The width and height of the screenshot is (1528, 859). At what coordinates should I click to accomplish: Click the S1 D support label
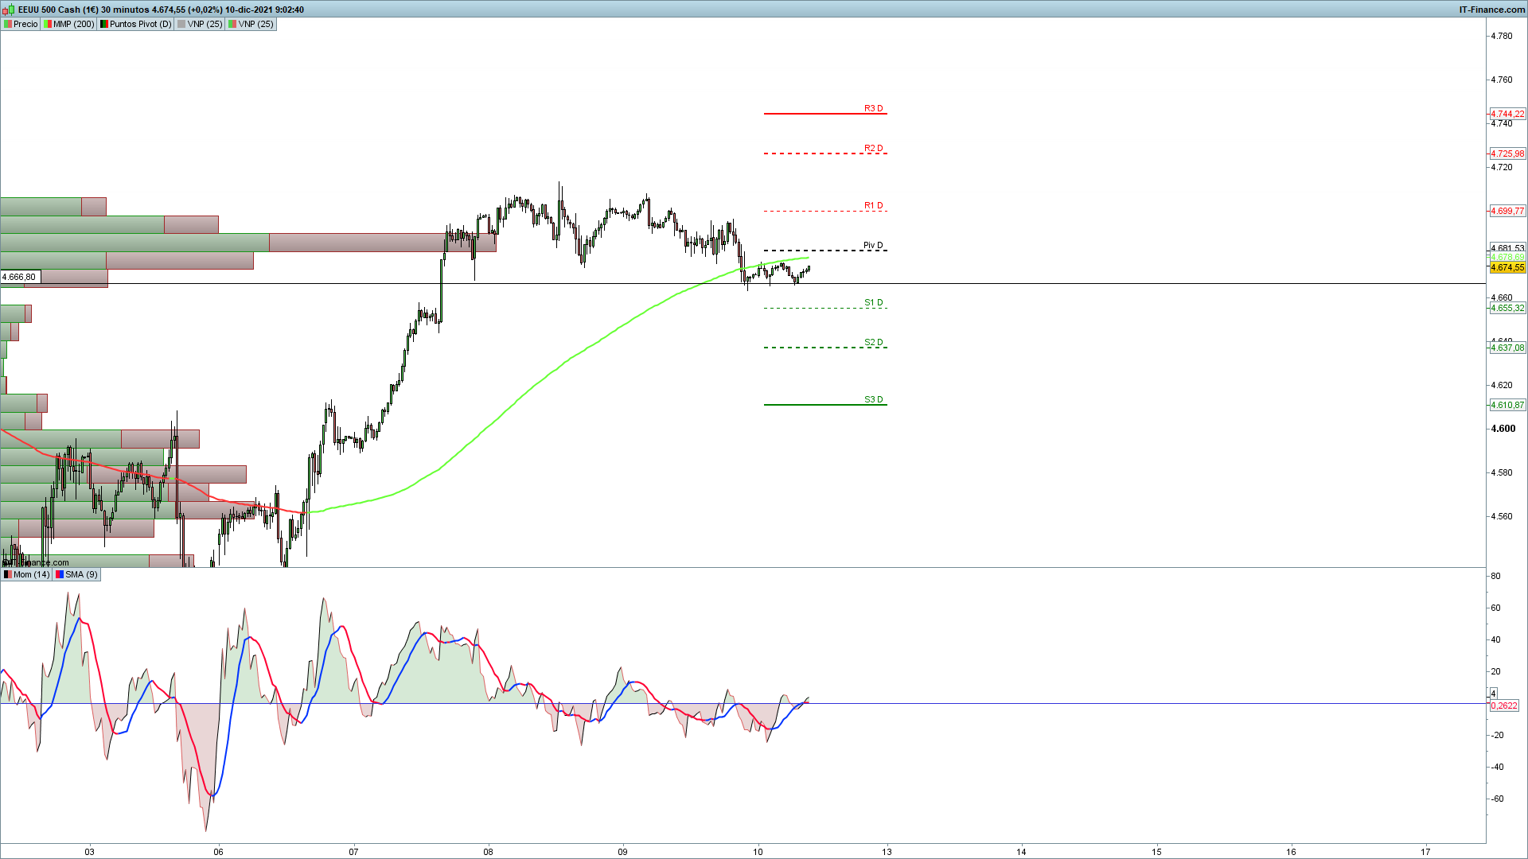tap(874, 302)
